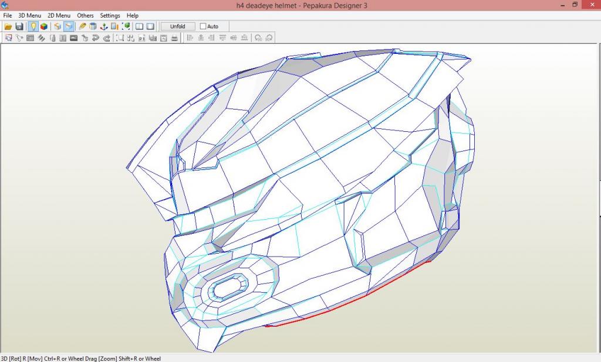Click the select and move tool icon
The image size is (601, 362).
(8, 38)
